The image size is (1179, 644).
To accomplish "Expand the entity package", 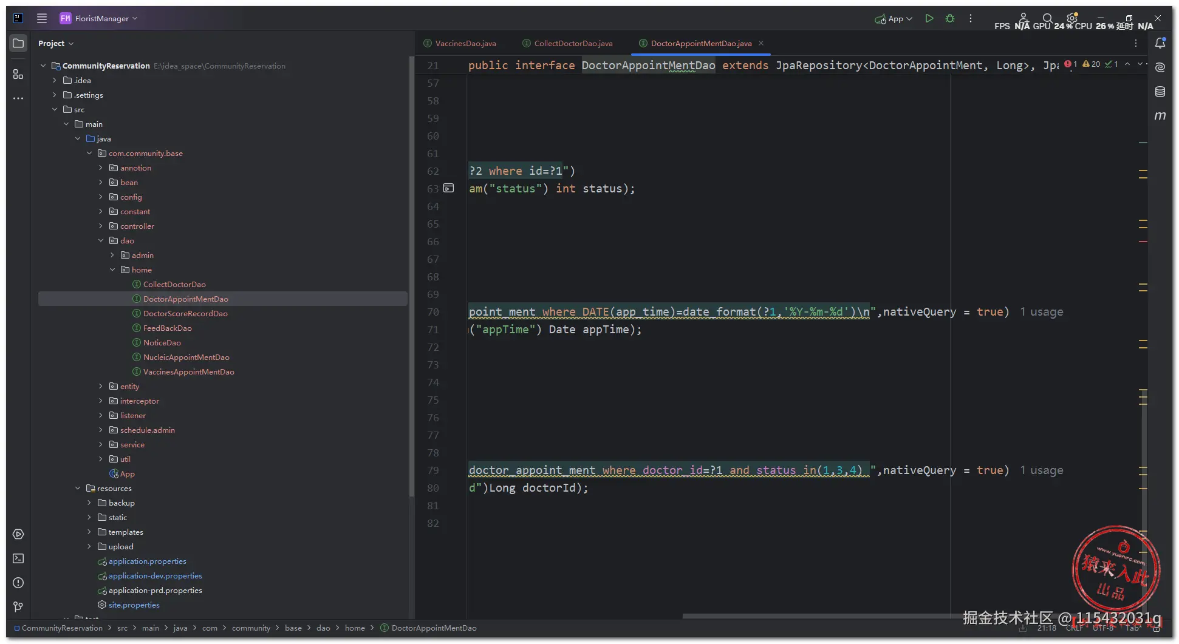I will coord(101,387).
